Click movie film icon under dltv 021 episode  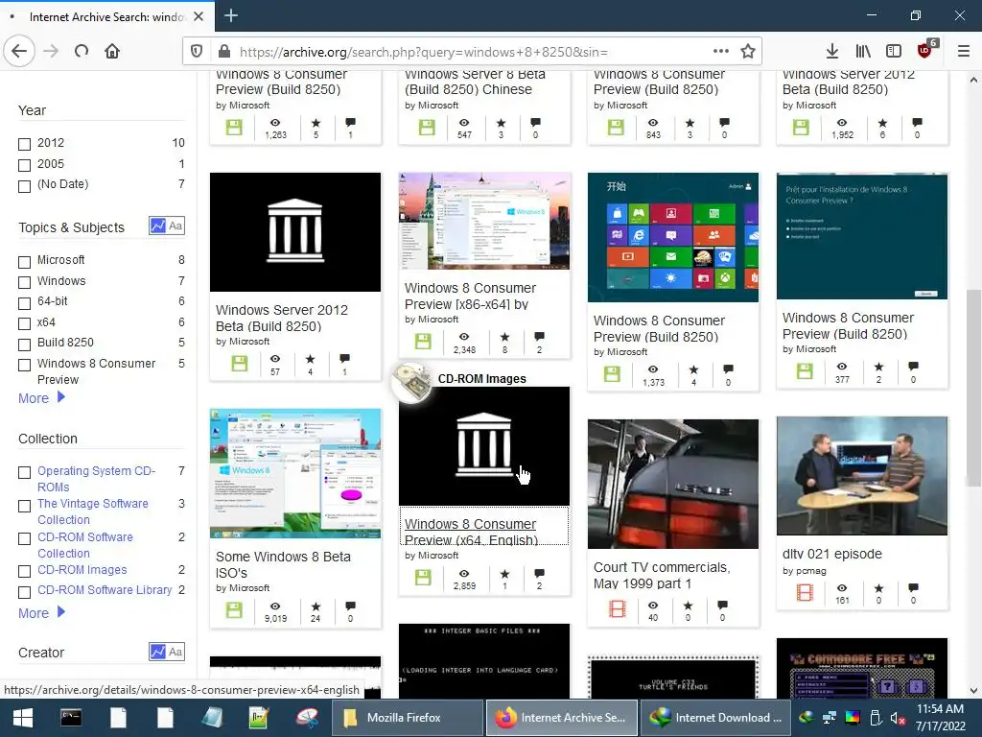click(x=805, y=592)
